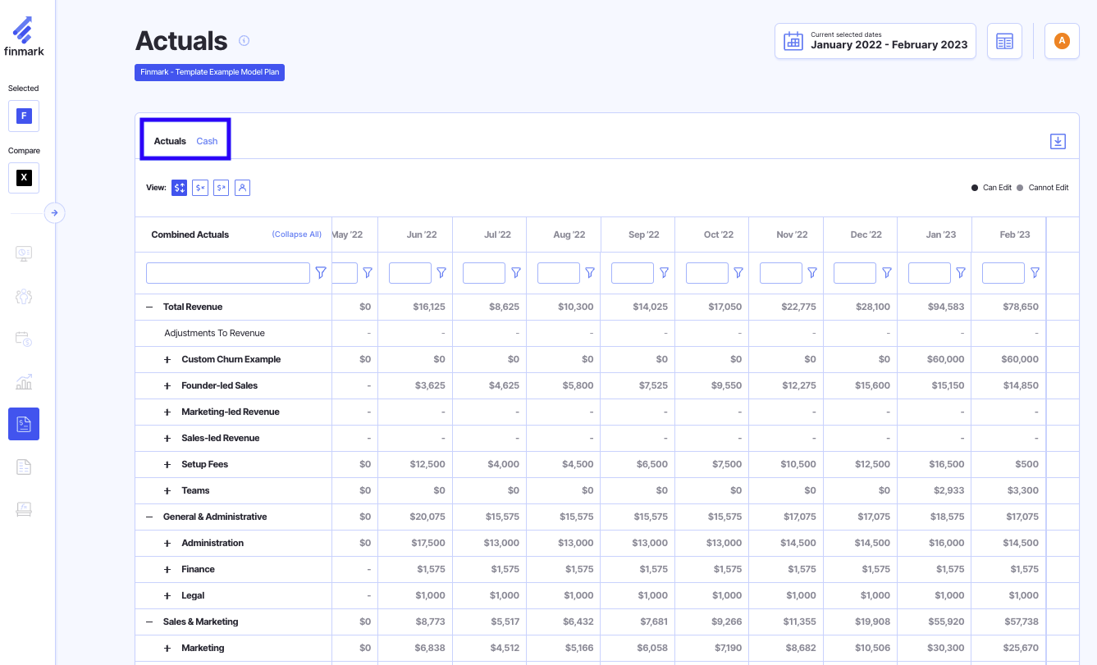Open the dashboard monitor icon in sidebar

[x=24, y=254]
